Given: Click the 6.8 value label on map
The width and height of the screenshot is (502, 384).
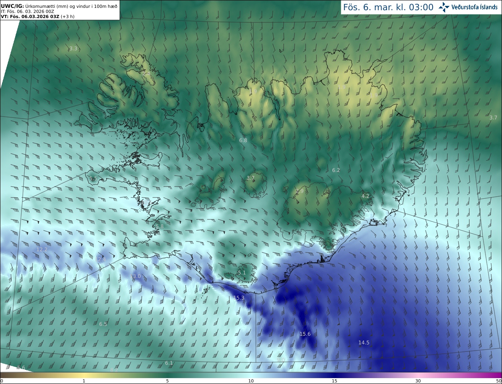Looking at the screenshot, I should coord(243,140).
